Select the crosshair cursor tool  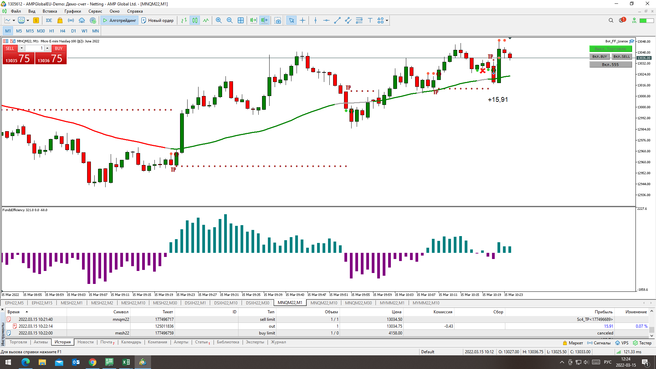click(x=302, y=20)
